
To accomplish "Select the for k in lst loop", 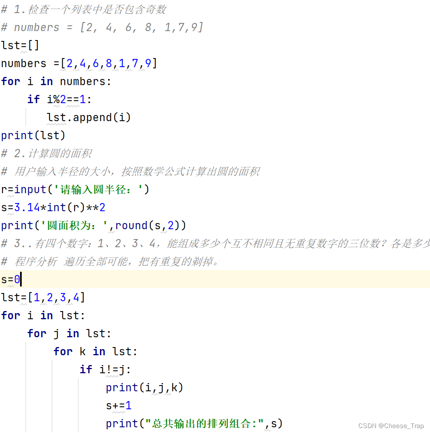I will coord(94,352).
